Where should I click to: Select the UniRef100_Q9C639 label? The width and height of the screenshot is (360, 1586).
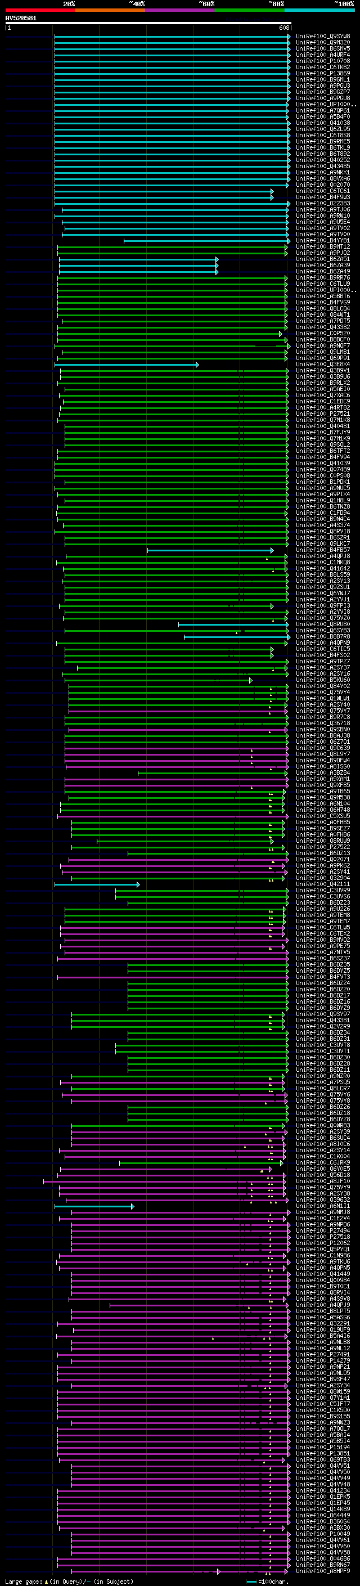click(x=323, y=748)
